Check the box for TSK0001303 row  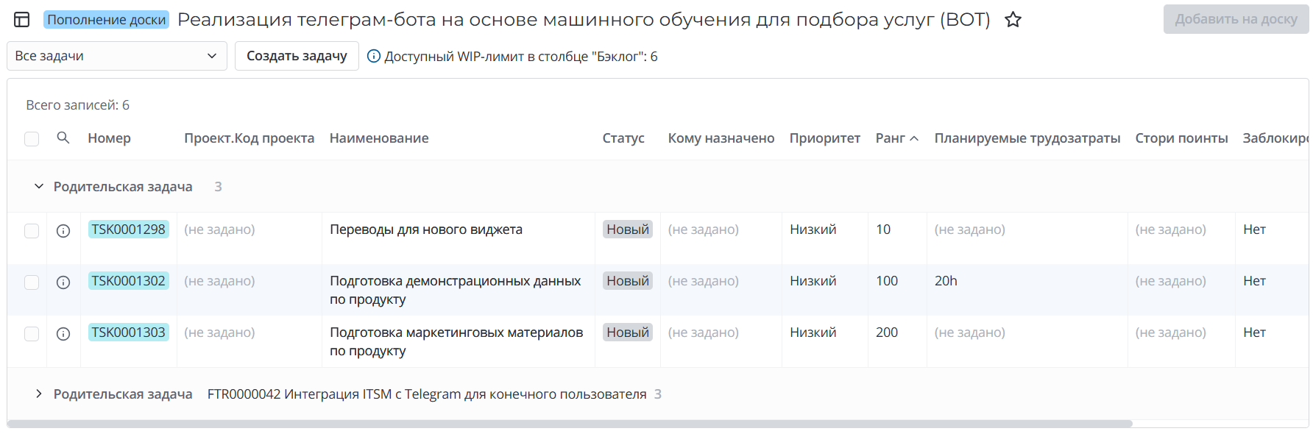click(32, 334)
